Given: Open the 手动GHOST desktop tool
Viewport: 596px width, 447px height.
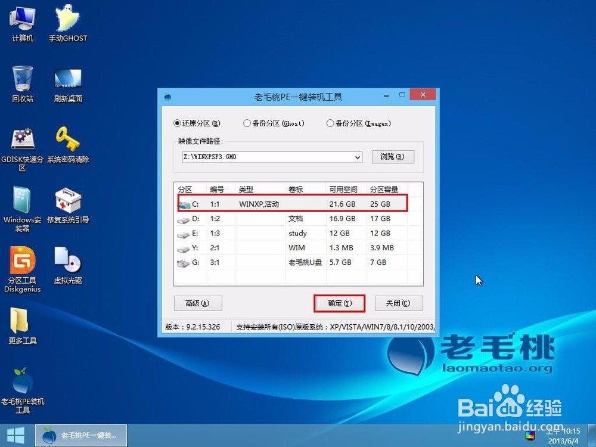Looking at the screenshot, I should coord(67,24).
